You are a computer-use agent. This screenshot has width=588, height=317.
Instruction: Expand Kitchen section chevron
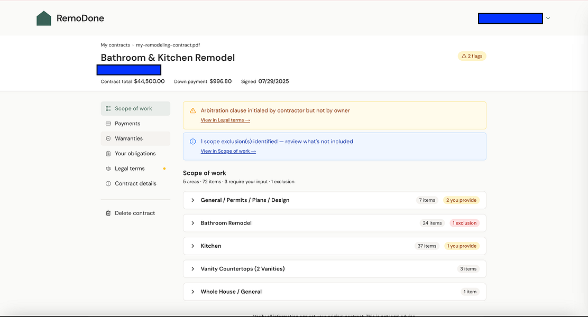193,246
